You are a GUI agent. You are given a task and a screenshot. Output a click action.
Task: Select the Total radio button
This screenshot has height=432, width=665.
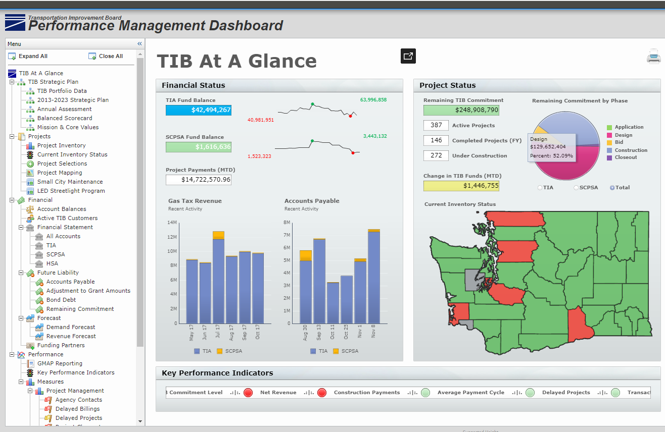(612, 188)
